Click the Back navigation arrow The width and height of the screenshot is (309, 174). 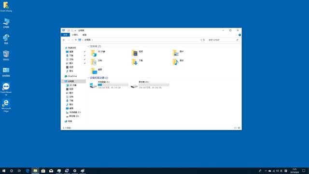(x=64, y=40)
